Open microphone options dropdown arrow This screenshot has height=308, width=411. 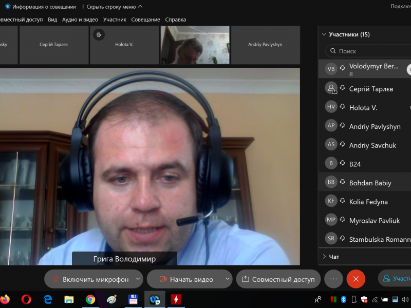pyautogui.click(x=138, y=279)
